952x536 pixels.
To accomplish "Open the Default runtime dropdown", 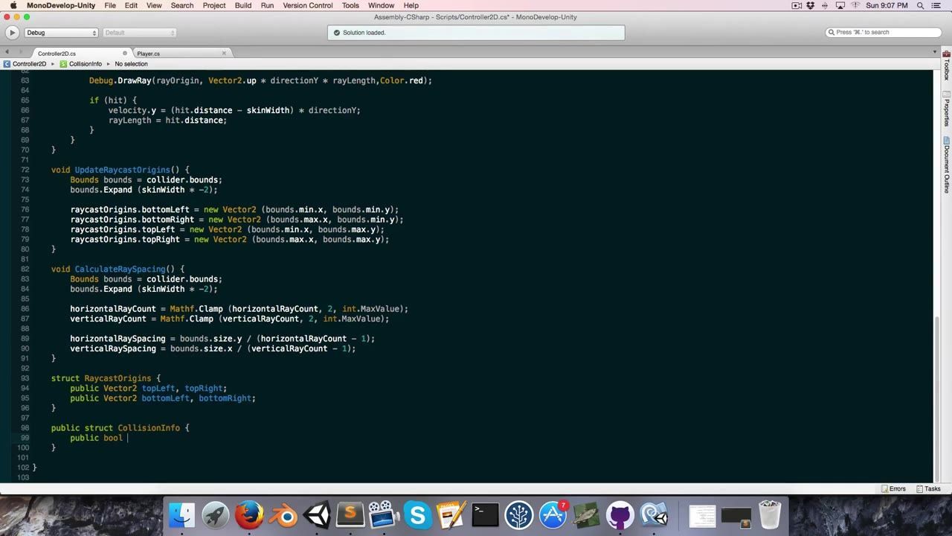I will pyautogui.click(x=140, y=33).
